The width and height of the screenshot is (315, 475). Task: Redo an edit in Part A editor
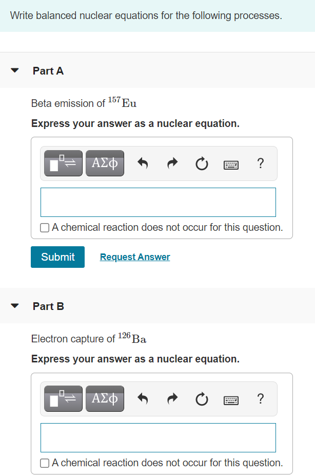tap(172, 163)
